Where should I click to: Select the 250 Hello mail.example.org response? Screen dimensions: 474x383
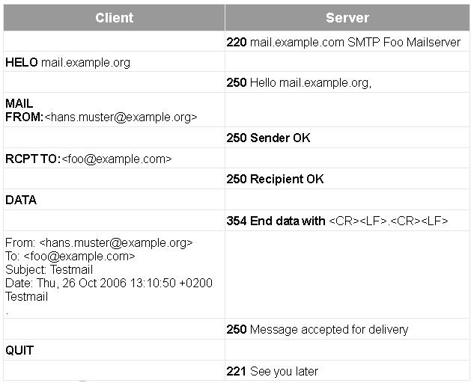point(299,83)
